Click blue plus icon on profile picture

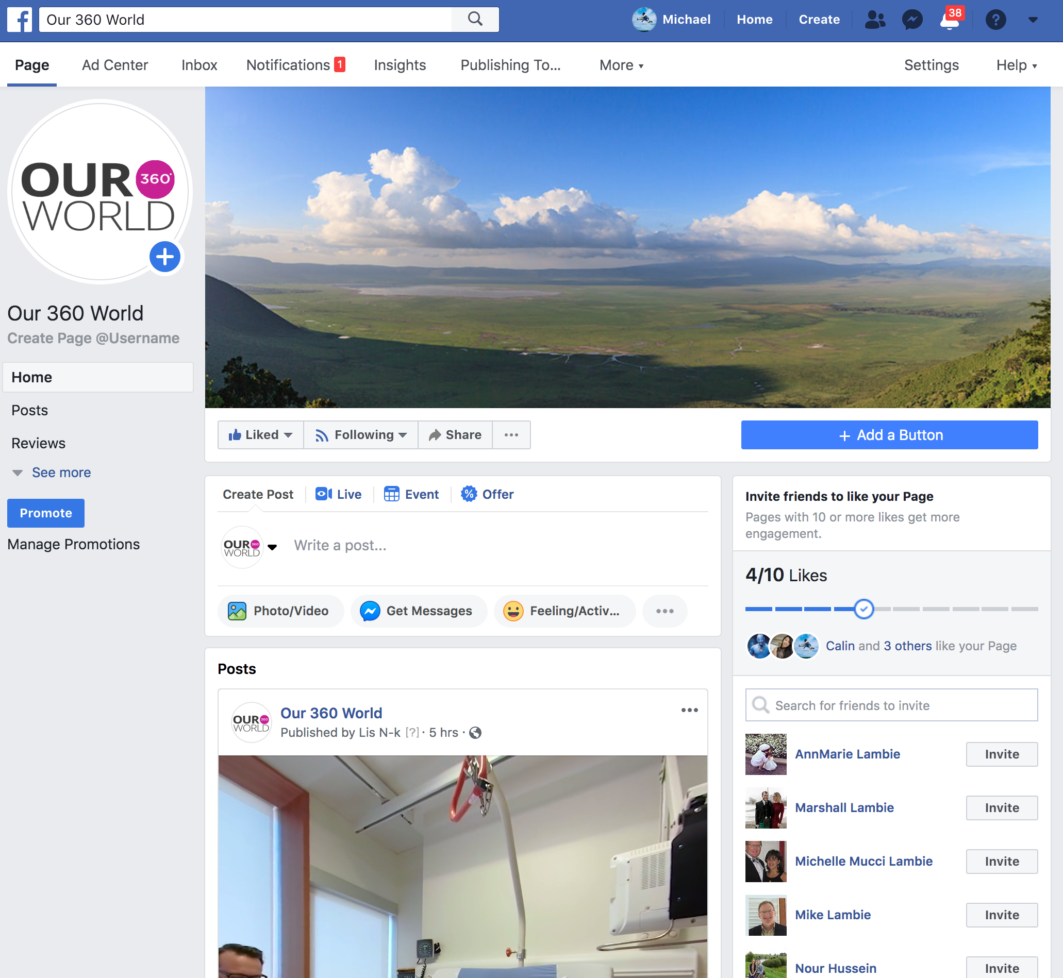(164, 257)
